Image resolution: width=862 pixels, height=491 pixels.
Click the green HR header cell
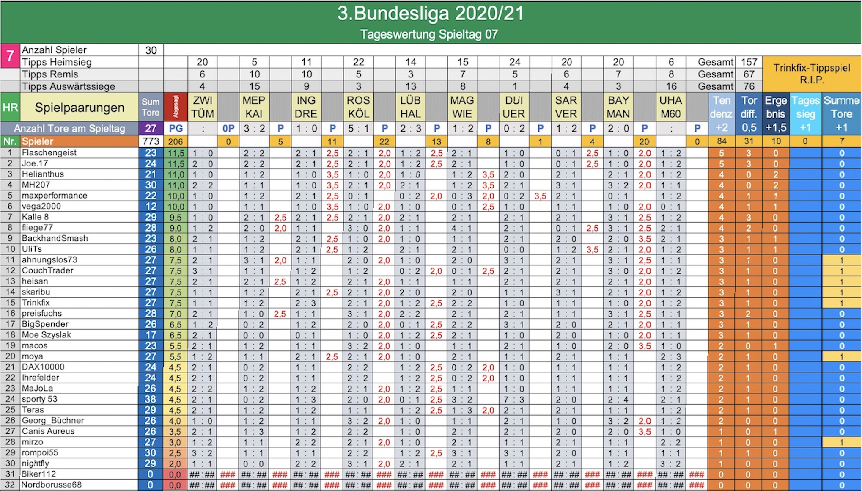pos(10,107)
